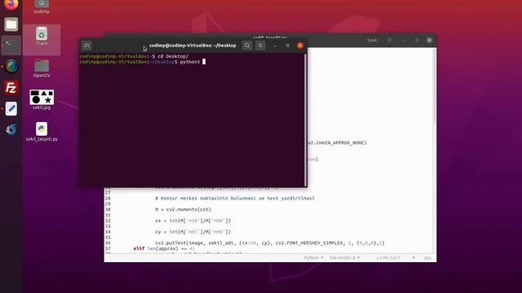Select the Terminal dock icon
This screenshot has width=522, height=293.
pos(11,45)
